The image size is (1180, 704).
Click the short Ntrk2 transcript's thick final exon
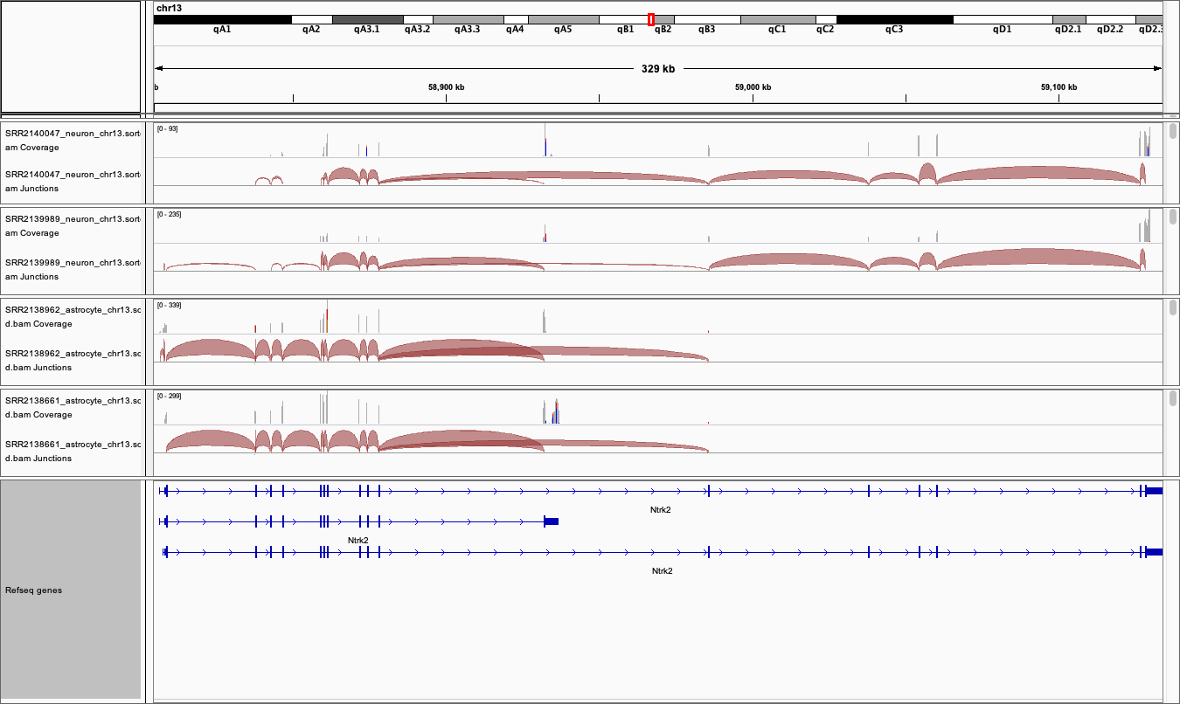pos(551,521)
